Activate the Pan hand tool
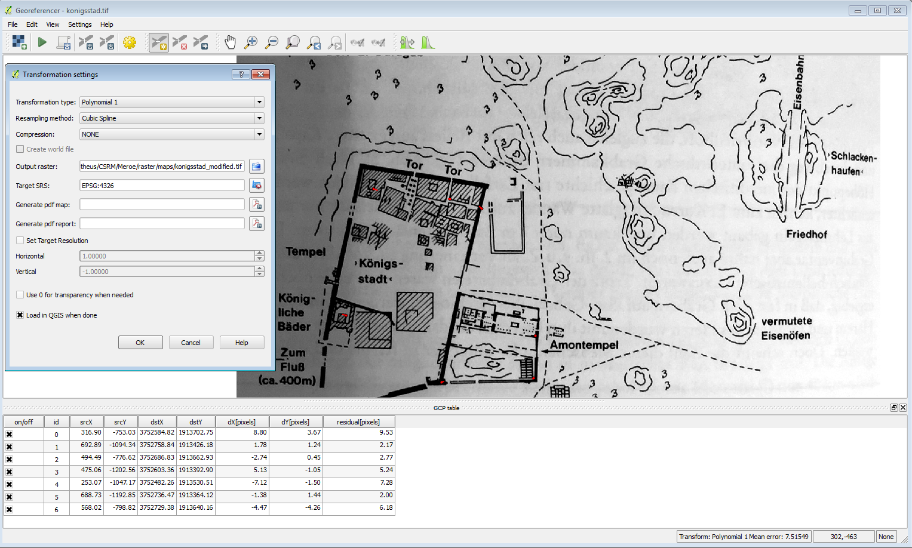912x548 pixels. tap(230, 42)
